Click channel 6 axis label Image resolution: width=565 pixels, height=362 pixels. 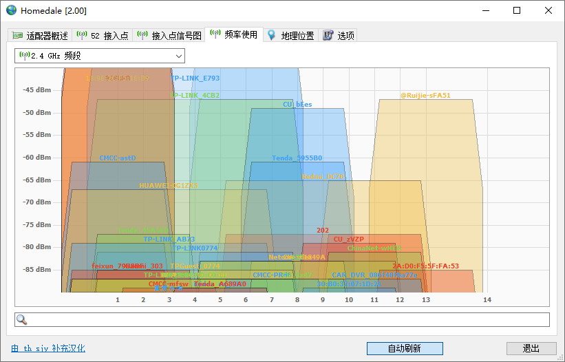246,299
